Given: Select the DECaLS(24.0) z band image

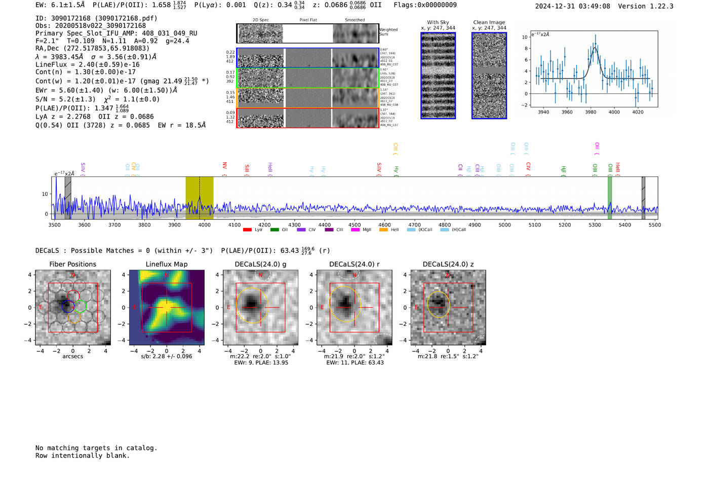Looking at the screenshot, I should click(448, 308).
